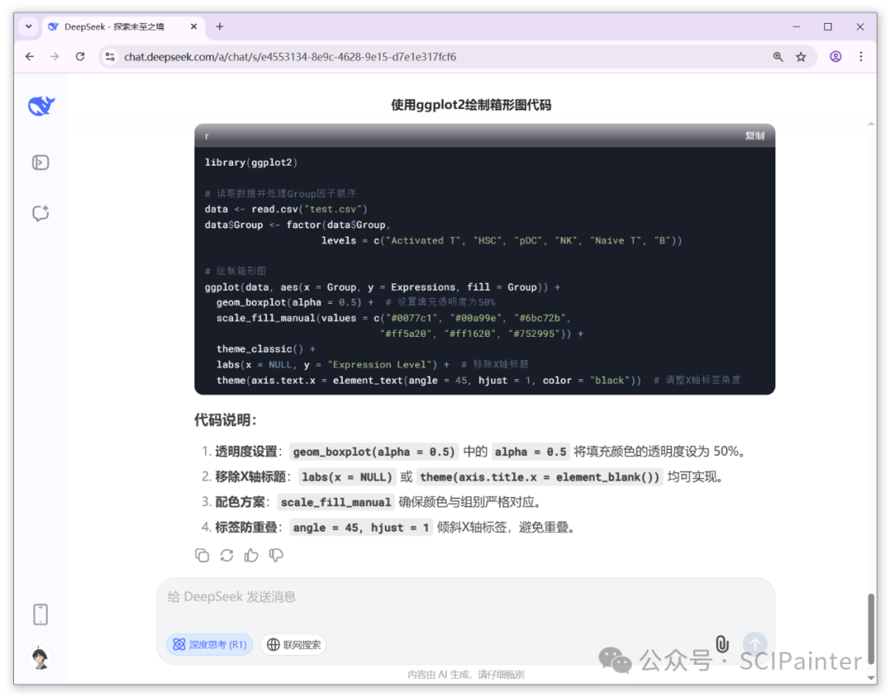The image size is (890, 697).
Task: Copy the response with copy icon
Action: tap(202, 555)
